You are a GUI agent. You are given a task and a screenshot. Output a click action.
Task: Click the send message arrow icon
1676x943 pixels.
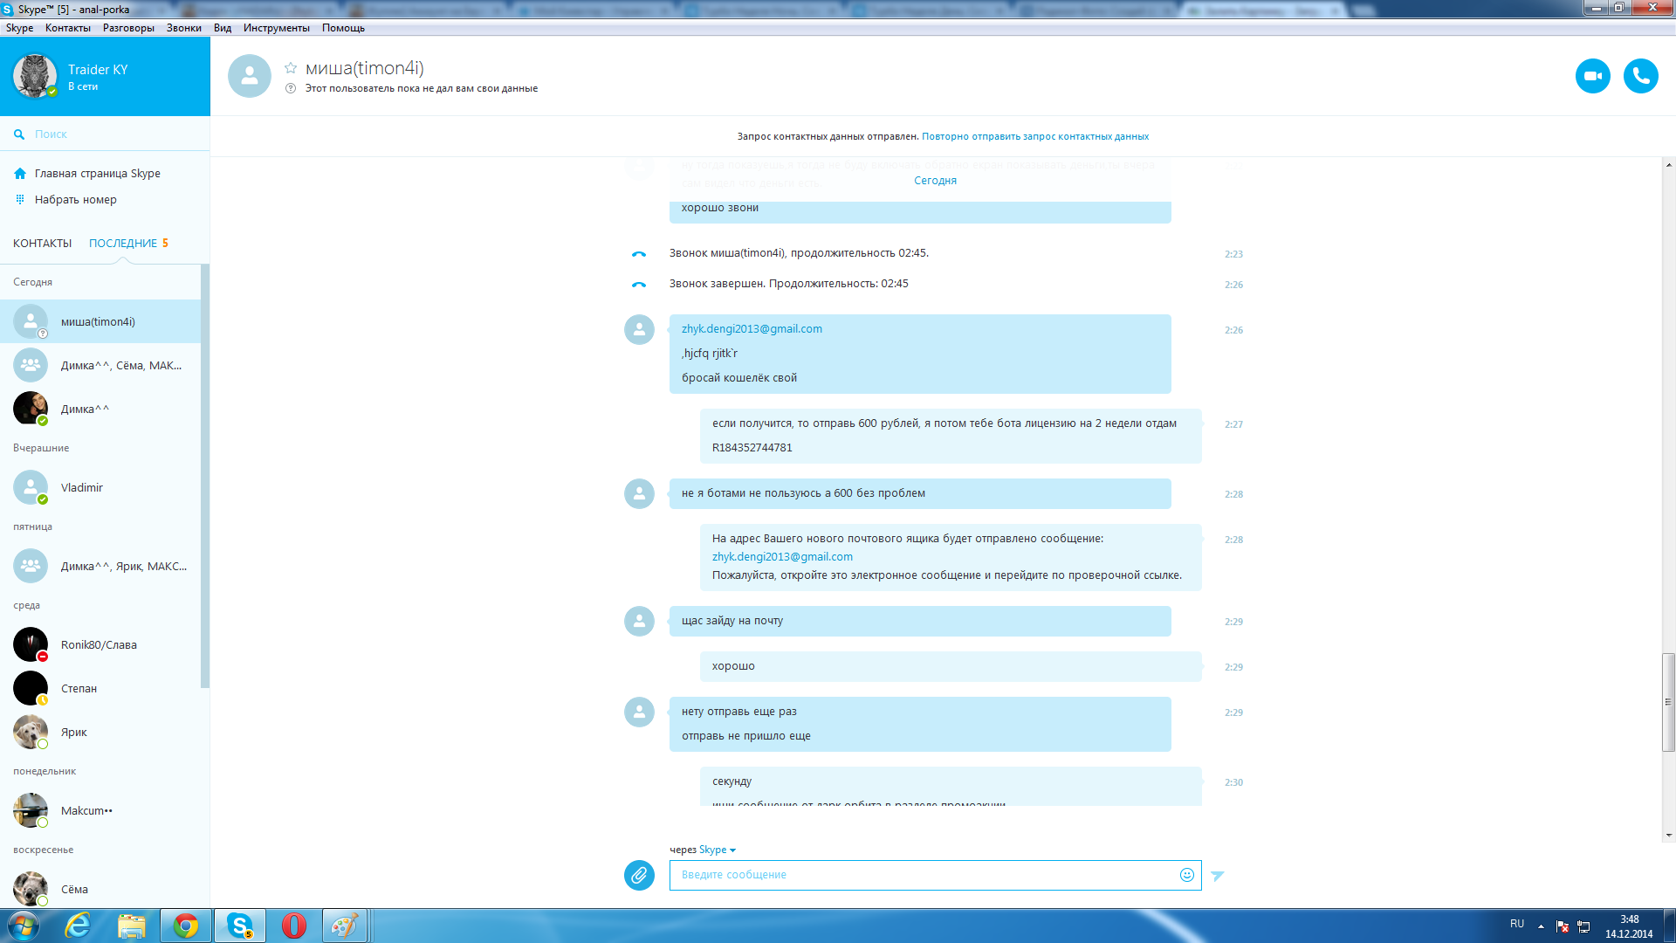[1218, 875]
